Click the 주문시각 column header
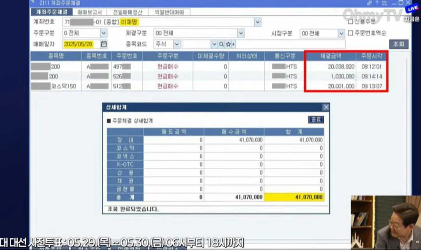Viewport: 421px width, 250px height. coord(371,56)
